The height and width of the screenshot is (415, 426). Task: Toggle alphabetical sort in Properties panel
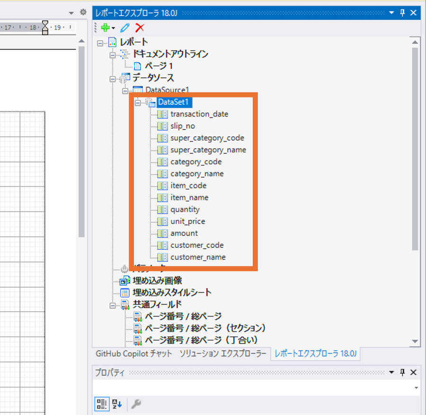point(117,404)
